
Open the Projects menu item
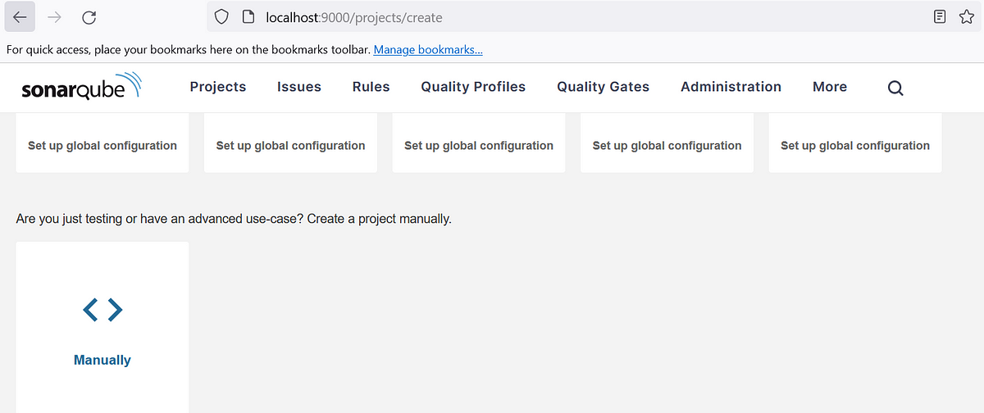tap(218, 87)
